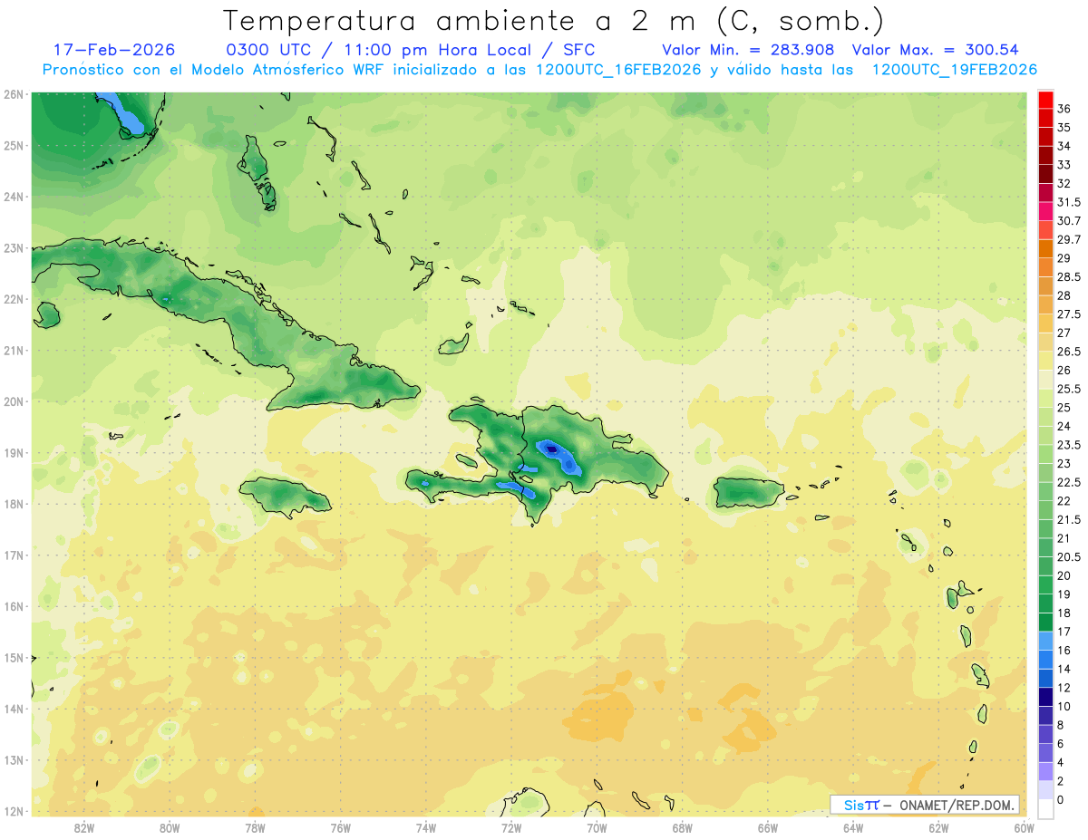Click the '17N' latitude label

pyautogui.click(x=13, y=555)
